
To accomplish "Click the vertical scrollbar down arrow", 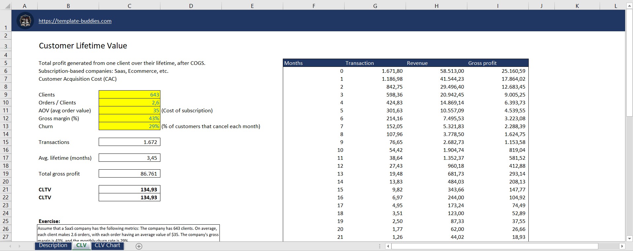I will tap(629, 238).
